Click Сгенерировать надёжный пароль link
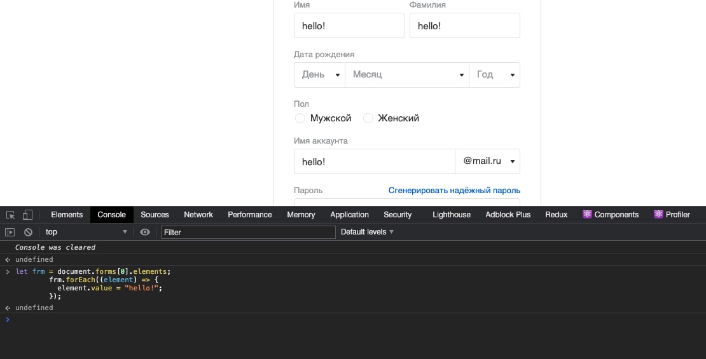Image resolution: width=706 pixels, height=359 pixels. [454, 190]
